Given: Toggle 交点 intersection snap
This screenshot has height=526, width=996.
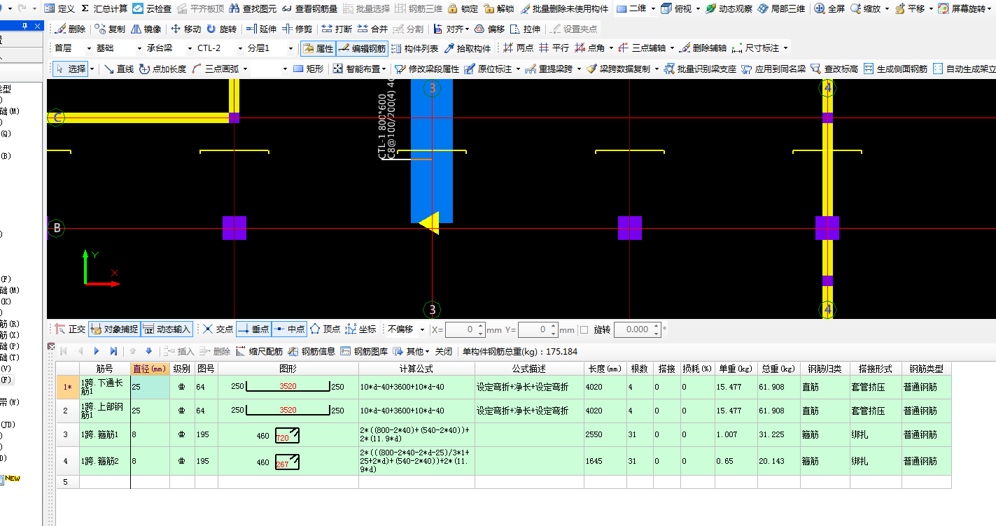Looking at the screenshot, I should [x=218, y=329].
